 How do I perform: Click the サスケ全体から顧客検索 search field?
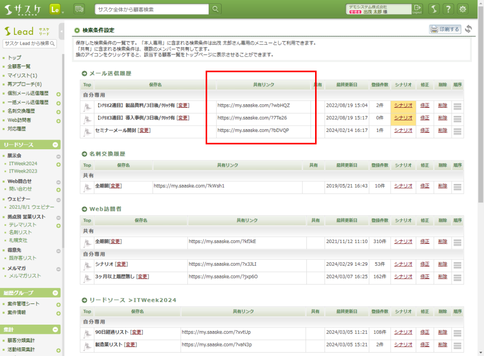[x=152, y=9]
